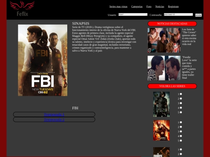The height and width of the screenshot is (157, 210).
Task: Rate Flash with 4 radio button
Action: pos(181,136)
